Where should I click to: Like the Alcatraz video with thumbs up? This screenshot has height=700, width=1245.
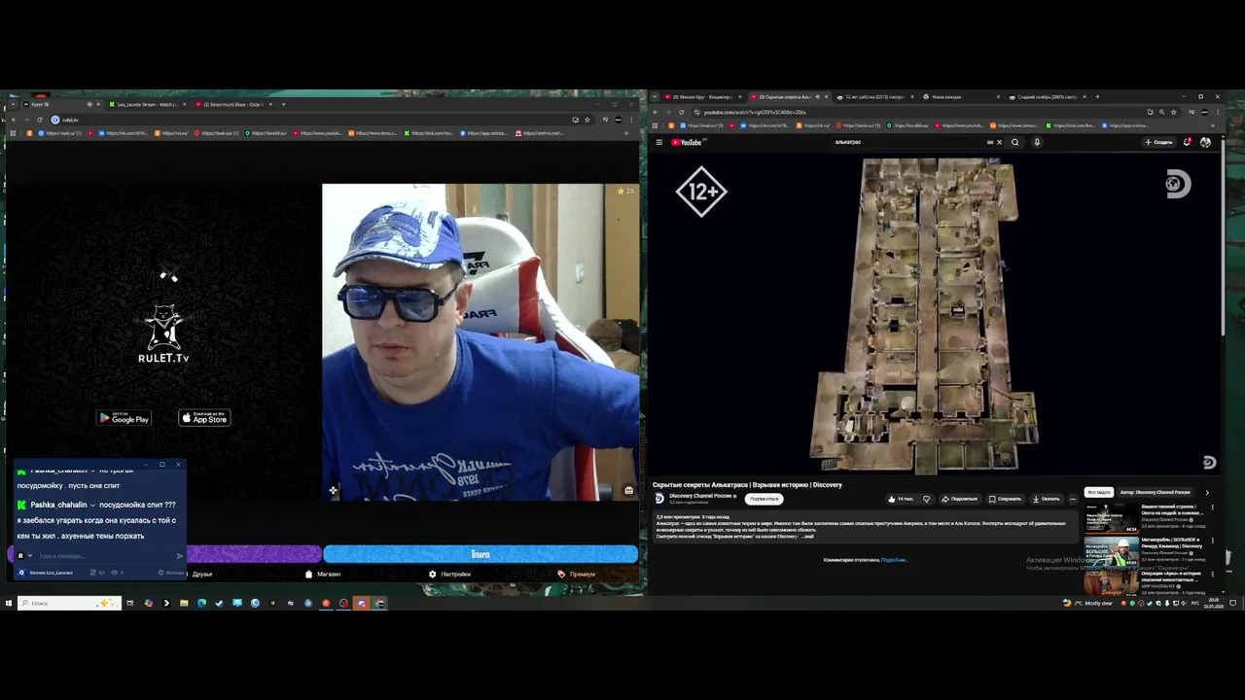tap(901, 499)
